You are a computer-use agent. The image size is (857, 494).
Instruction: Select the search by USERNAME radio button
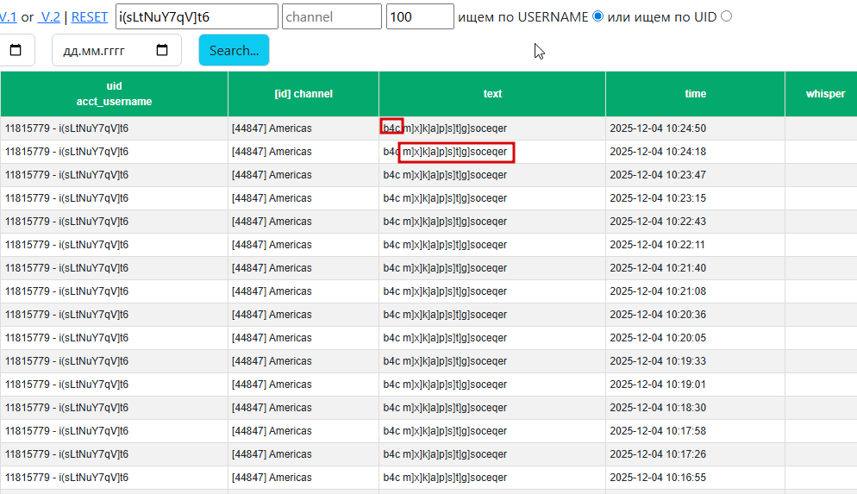[x=598, y=16]
